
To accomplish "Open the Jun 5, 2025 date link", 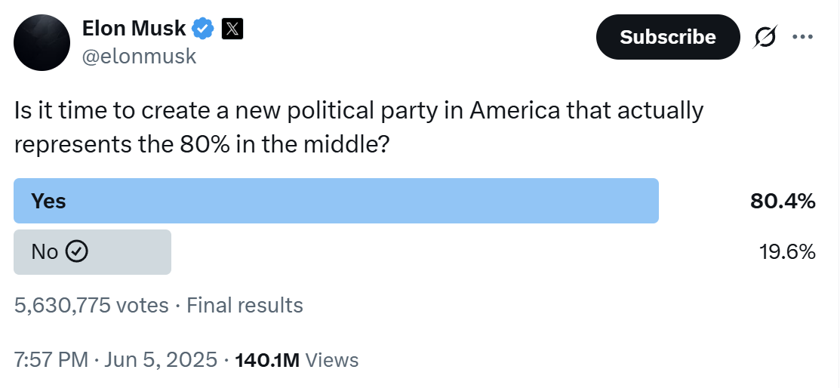I will click(x=160, y=359).
